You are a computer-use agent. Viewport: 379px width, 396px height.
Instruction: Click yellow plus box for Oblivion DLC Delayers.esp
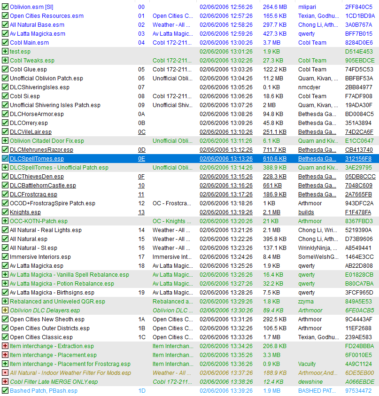click(5, 311)
